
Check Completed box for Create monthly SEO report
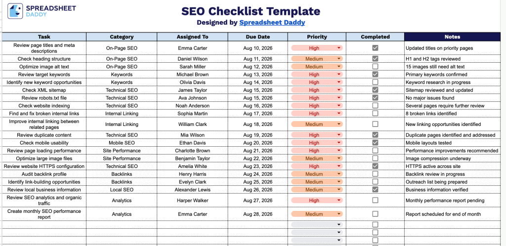point(375,214)
